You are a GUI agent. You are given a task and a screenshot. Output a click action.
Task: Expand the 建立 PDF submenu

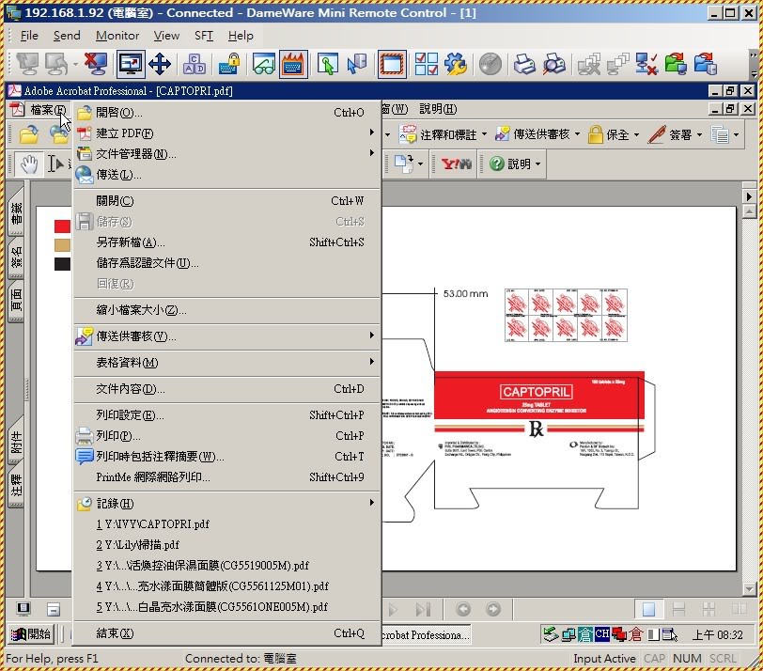coord(226,133)
